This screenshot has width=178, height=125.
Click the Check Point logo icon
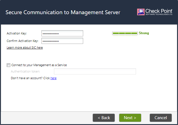[141, 12]
